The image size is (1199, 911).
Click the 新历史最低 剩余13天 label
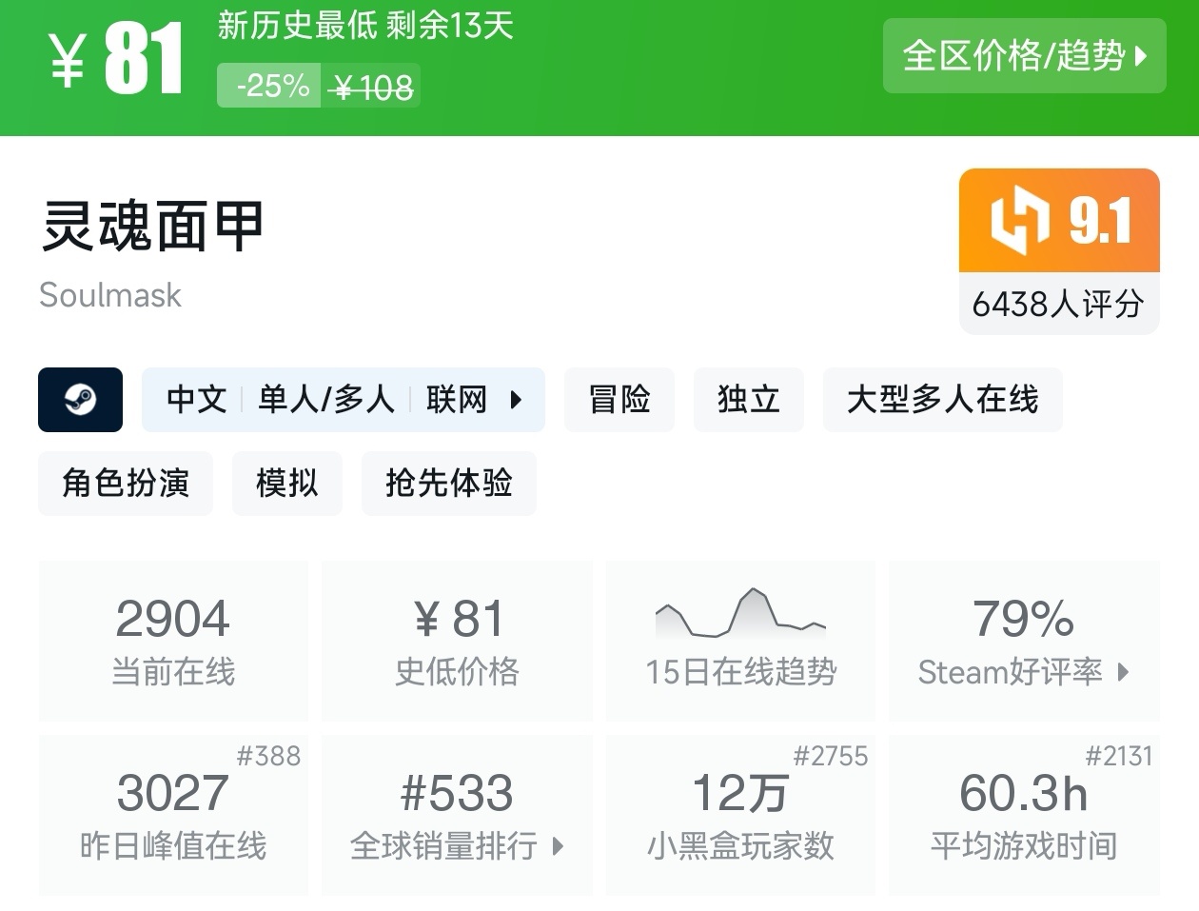pos(365,25)
